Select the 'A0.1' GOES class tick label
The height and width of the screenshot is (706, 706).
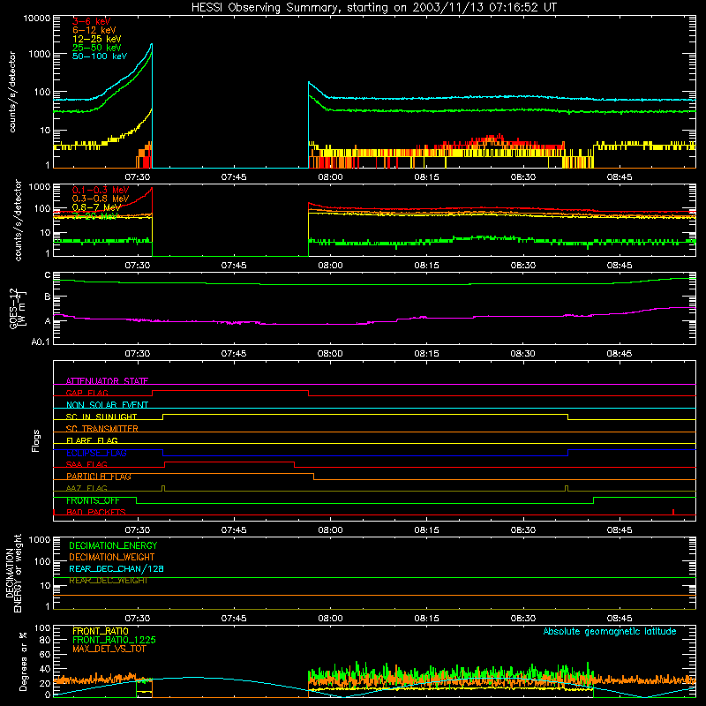[x=40, y=342]
